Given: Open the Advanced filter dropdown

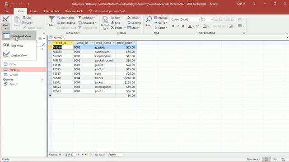Looking at the screenshot, I should tap(87, 23).
